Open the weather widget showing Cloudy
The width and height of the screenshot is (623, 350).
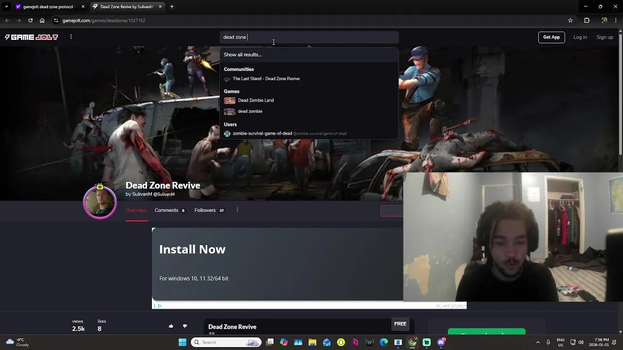17,342
